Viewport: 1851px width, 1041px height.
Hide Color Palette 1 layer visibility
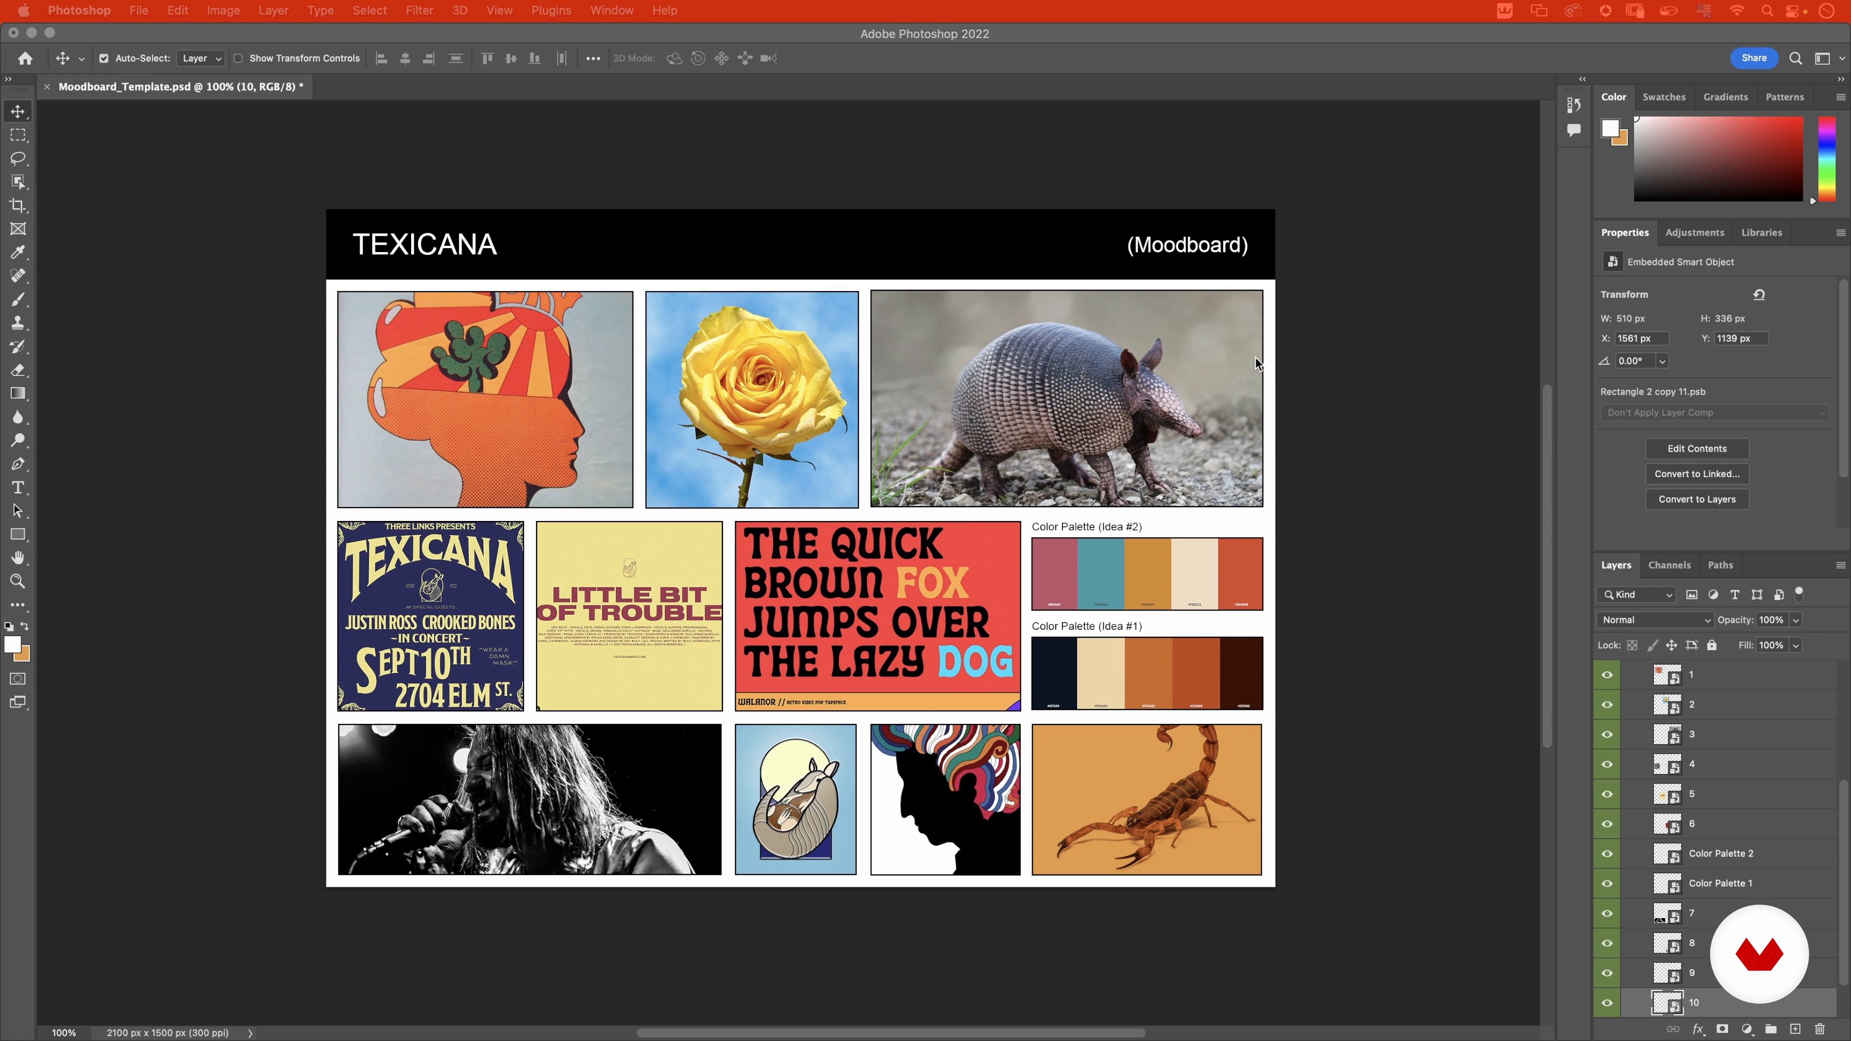pos(1607,883)
